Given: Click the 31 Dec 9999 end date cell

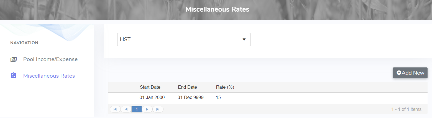Looking at the screenshot, I should 191,98.
